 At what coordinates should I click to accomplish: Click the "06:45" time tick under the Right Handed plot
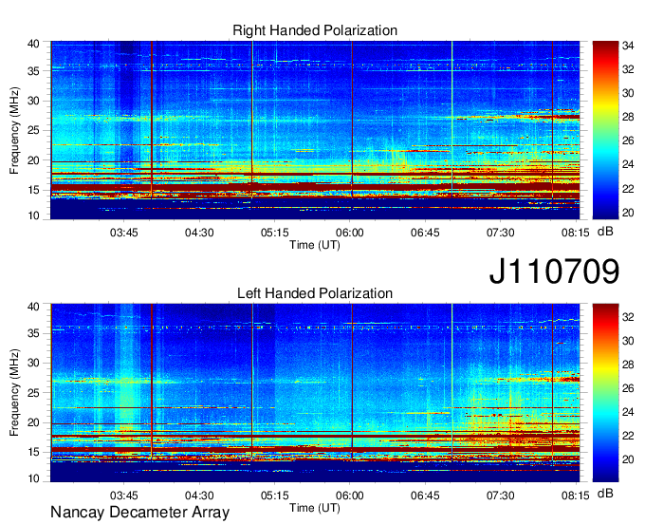[x=425, y=233]
